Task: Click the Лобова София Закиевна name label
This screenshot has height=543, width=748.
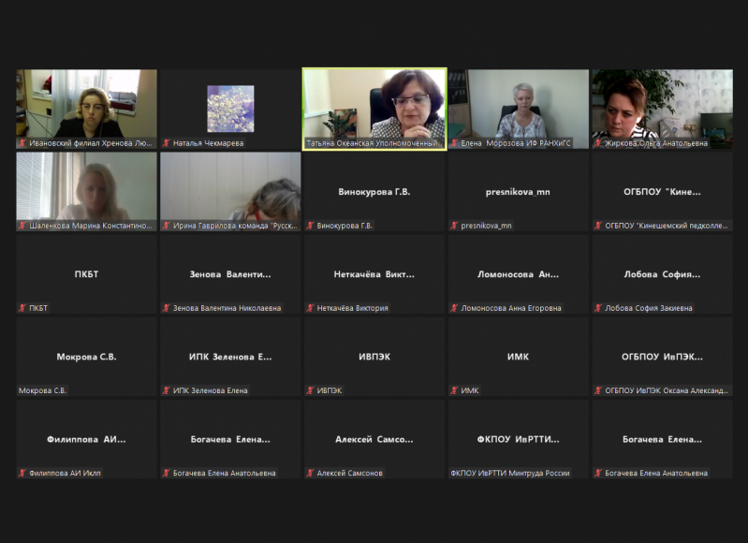Action: [x=655, y=308]
